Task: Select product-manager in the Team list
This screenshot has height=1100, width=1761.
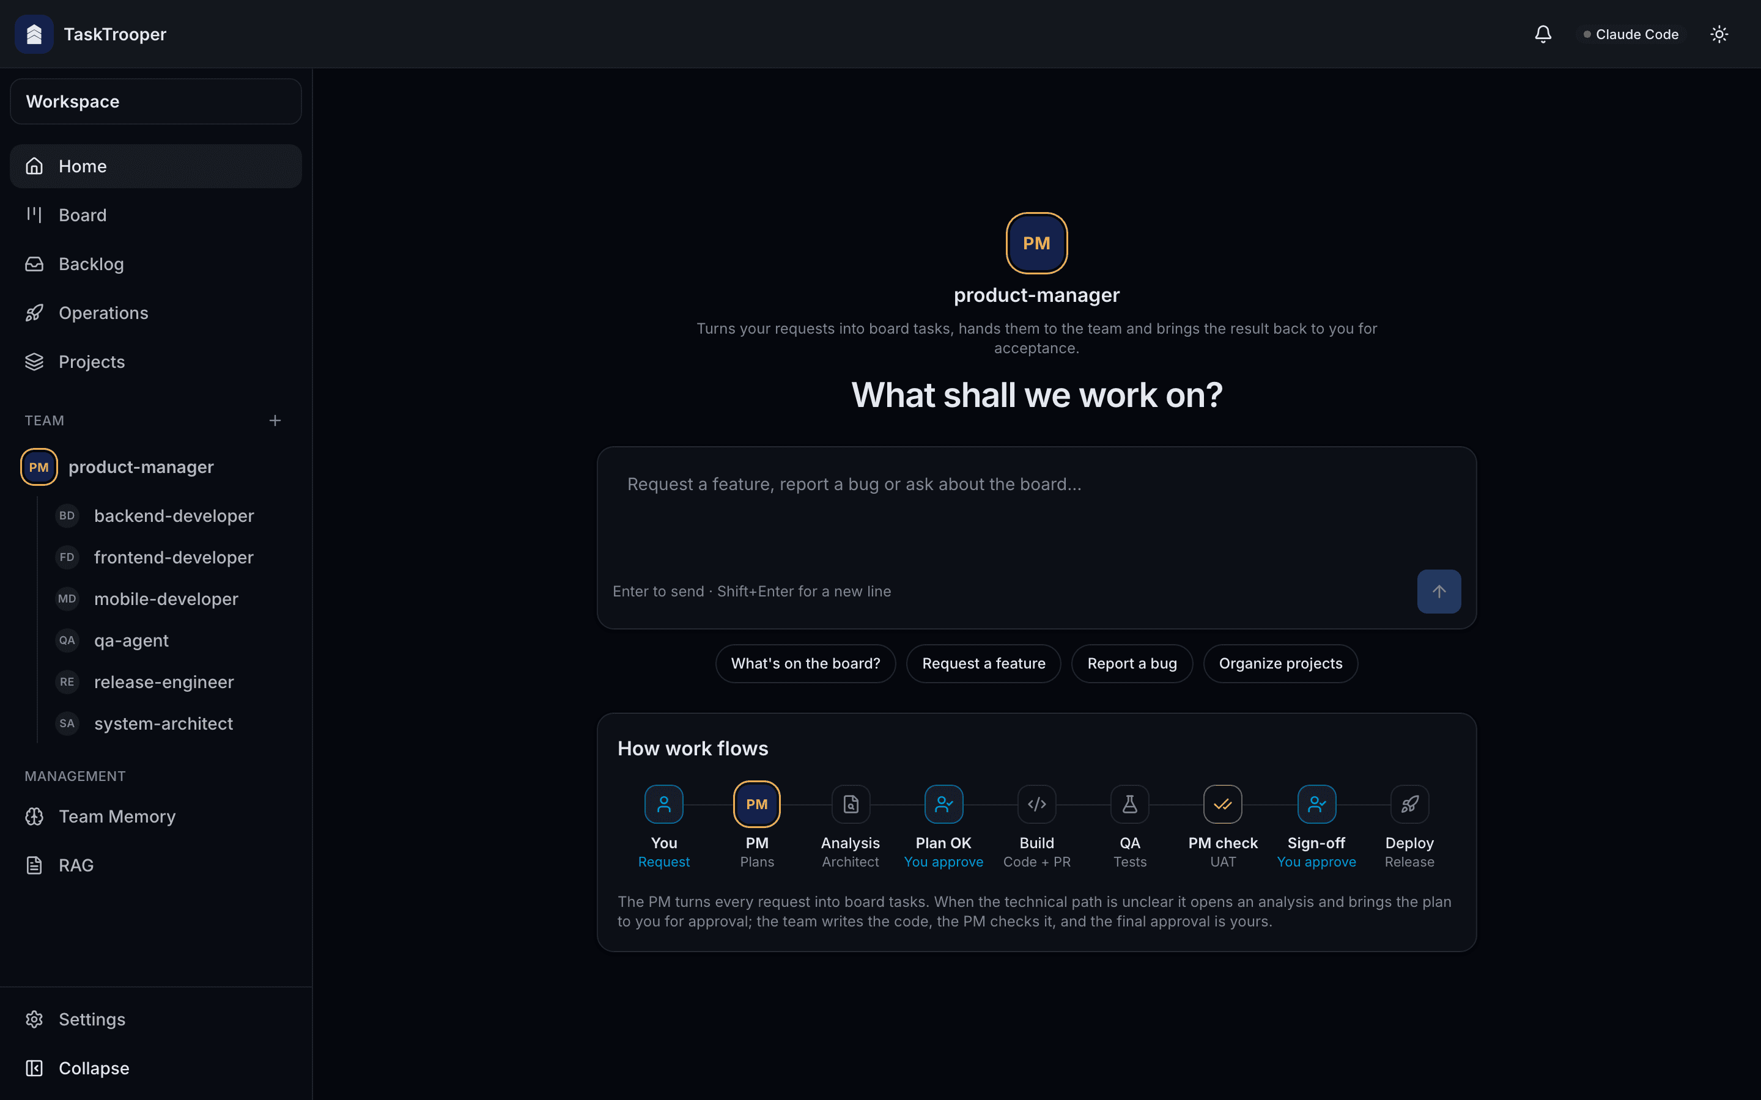Action: point(156,467)
